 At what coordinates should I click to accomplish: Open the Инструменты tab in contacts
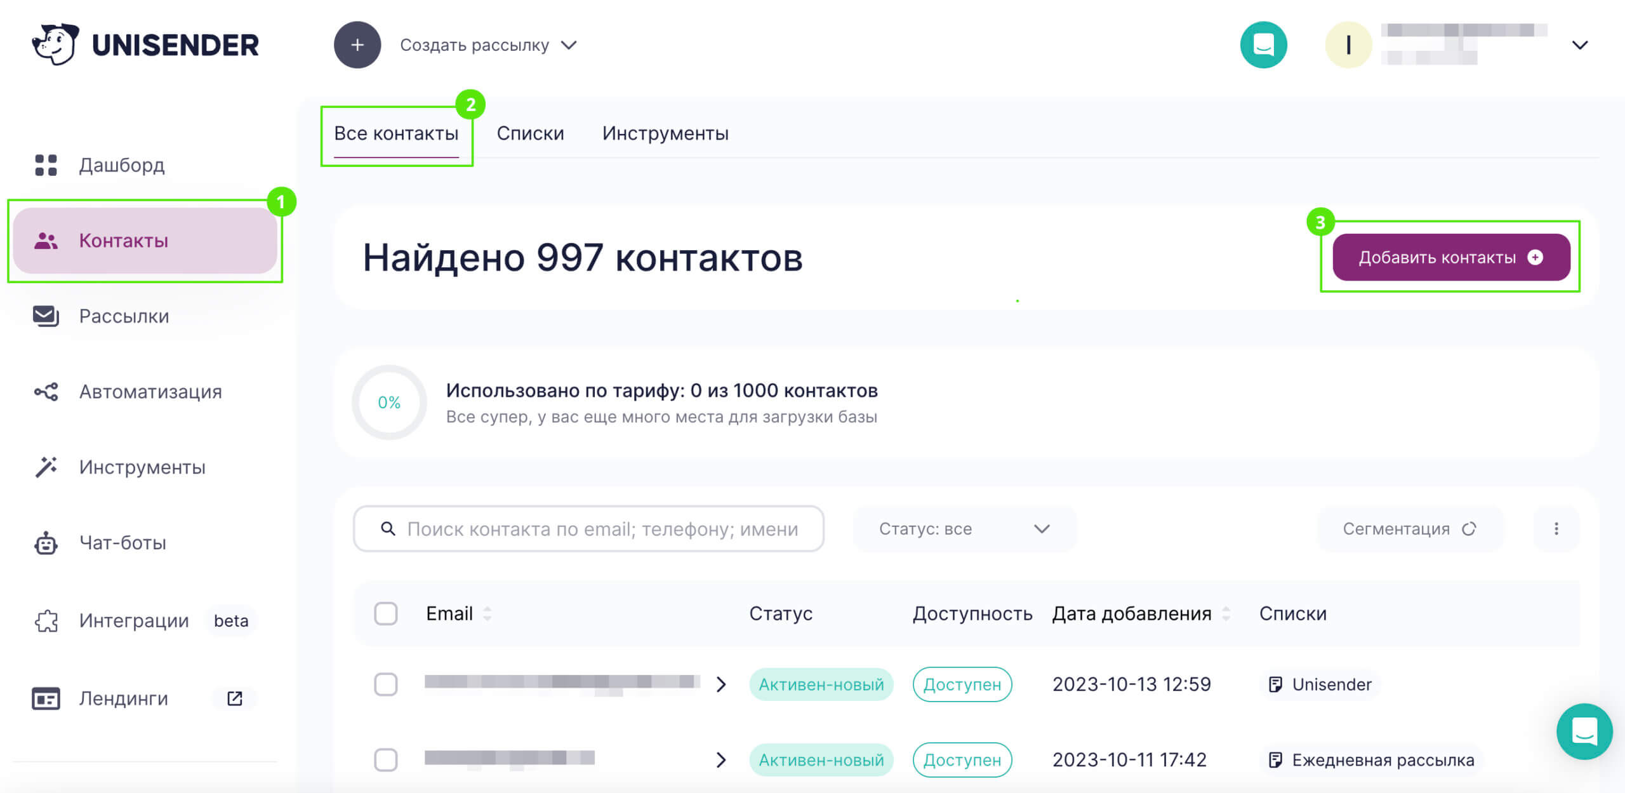tap(665, 133)
